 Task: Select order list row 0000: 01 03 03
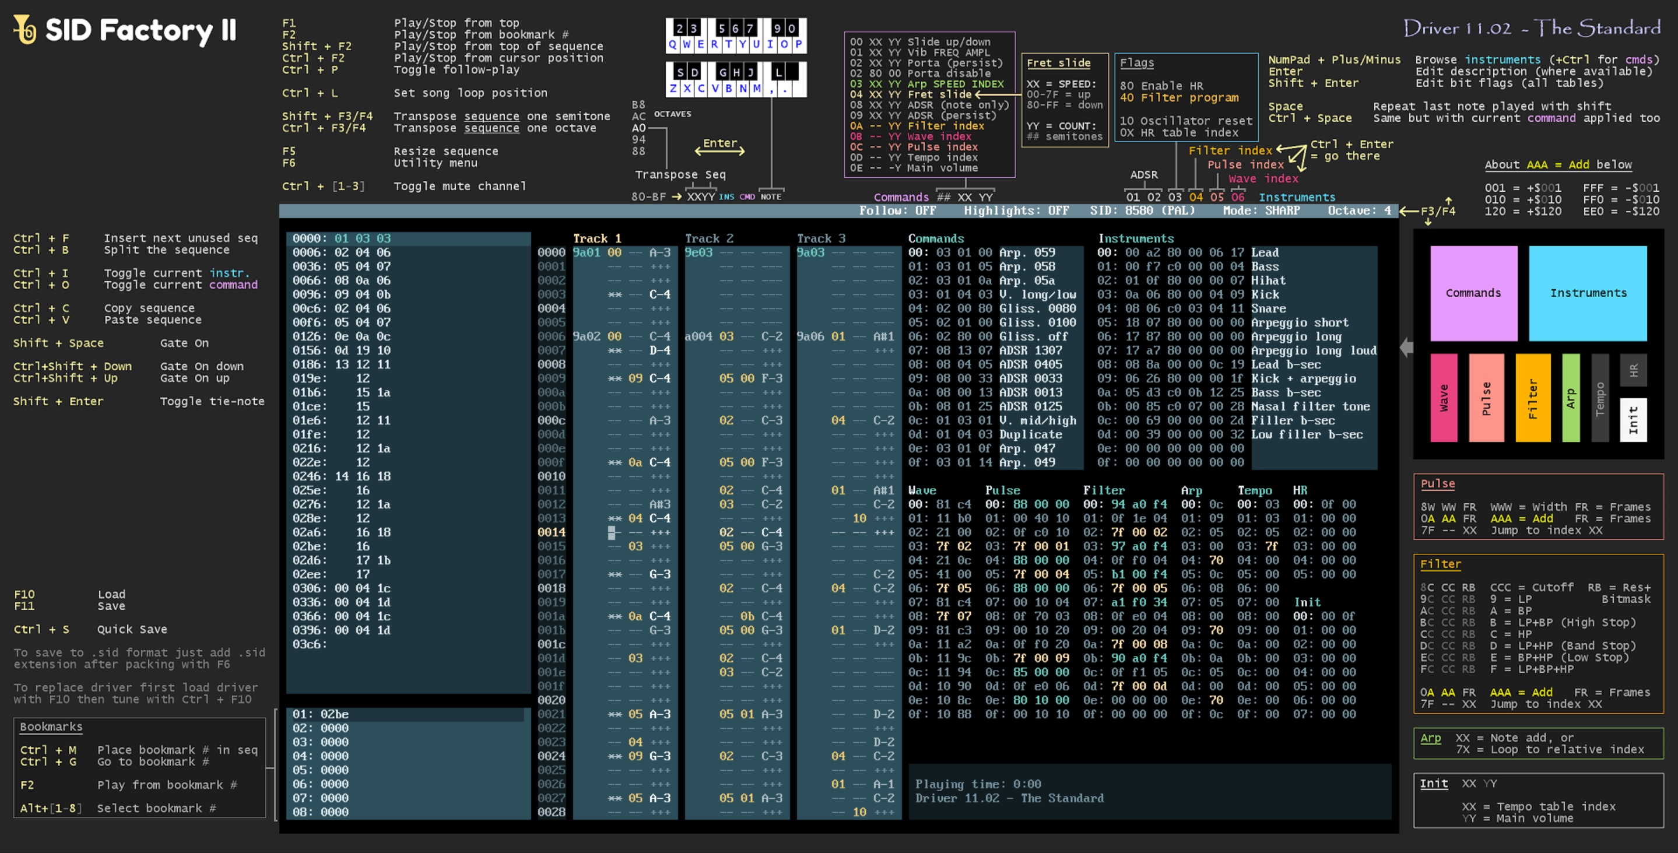tap(409, 238)
